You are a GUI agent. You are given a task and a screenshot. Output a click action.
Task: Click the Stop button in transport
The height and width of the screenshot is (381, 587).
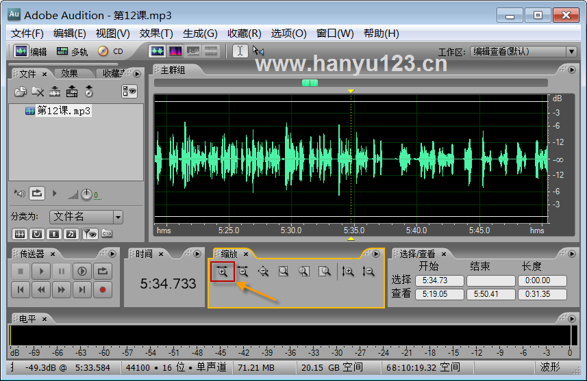(21, 271)
